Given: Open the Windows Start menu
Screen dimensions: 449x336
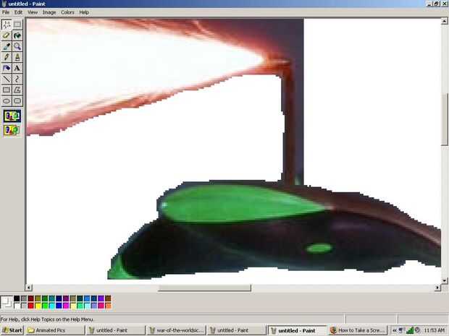Looking at the screenshot, I should point(12,330).
